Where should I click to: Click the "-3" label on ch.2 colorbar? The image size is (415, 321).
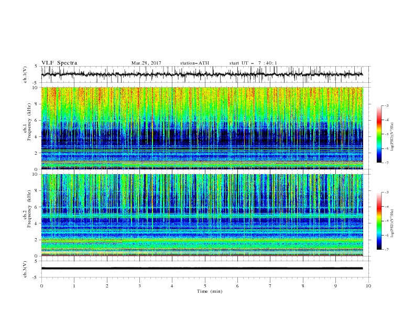(x=386, y=192)
